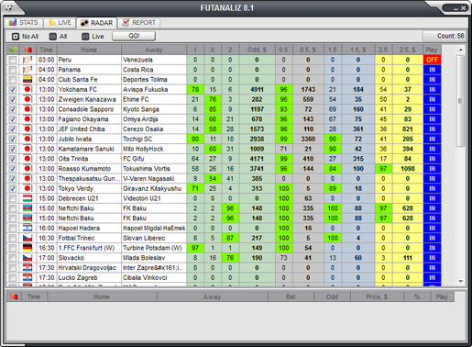Viewport: 472px width, 347px height.
Task: Click the 2.5 column header
Action: pyautogui.click(x=383, y=50)
